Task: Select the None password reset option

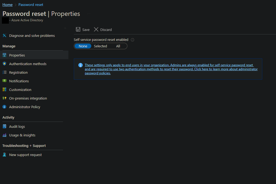Action: point(83,46)
